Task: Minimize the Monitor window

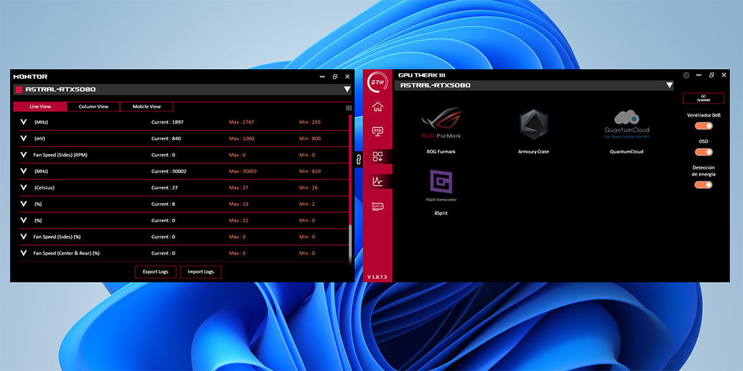Action: (x=322, y=77)
